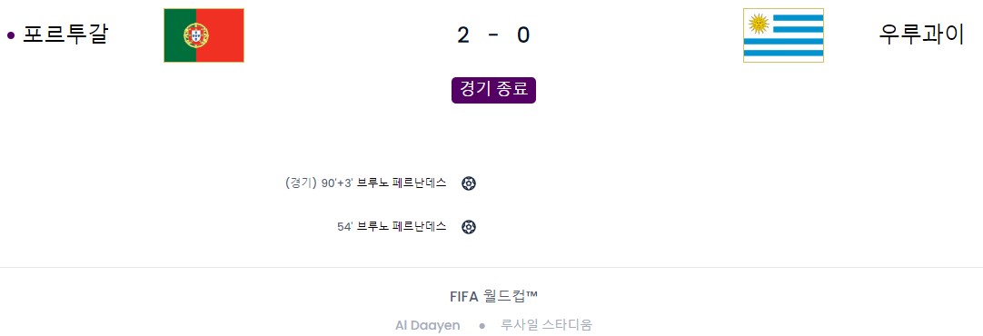Click the Al Daayen location text
This screenshot has width=983, height=336.
pyautogui.click(x=428, y=325)
